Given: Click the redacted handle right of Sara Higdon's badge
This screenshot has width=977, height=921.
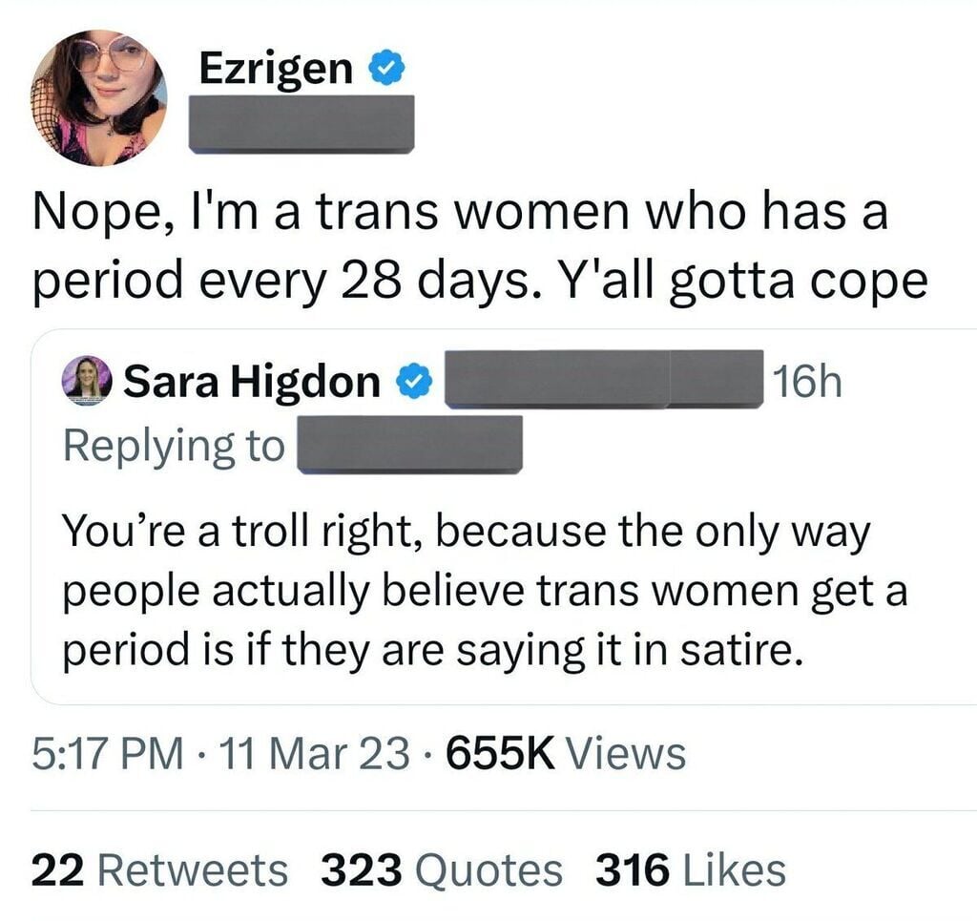Looking at the screenshot, I should tap(557, 379).
